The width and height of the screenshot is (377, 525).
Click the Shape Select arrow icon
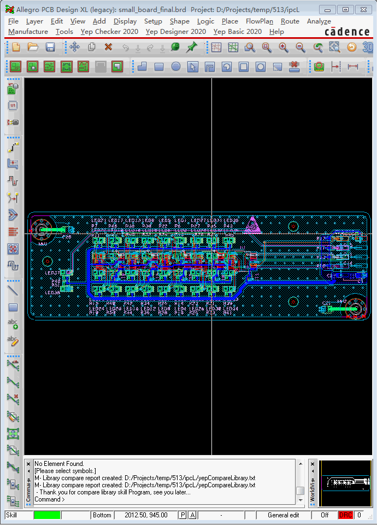point(193,67)
